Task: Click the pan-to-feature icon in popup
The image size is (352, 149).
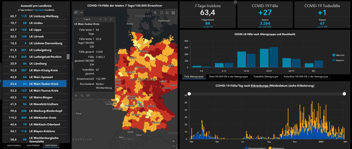Action: click(x=76, y=95)
